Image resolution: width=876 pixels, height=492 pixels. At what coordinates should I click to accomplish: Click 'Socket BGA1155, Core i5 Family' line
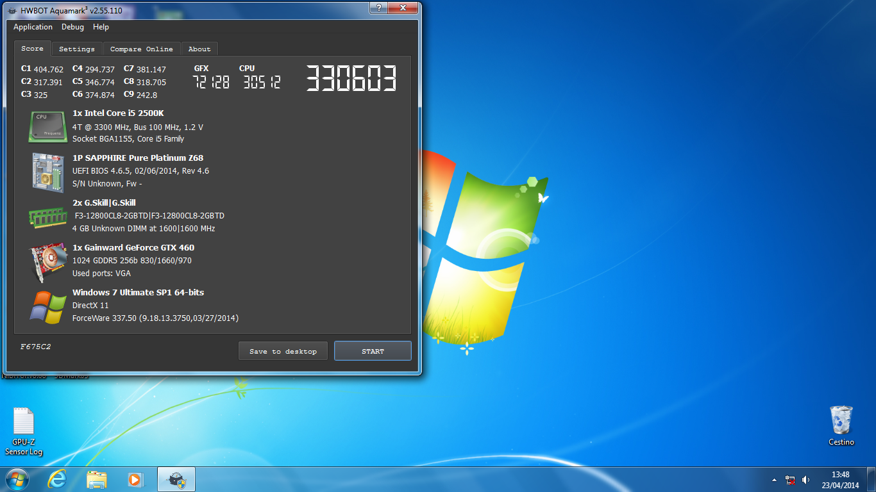pyautogui.click(x=128, y=138)
